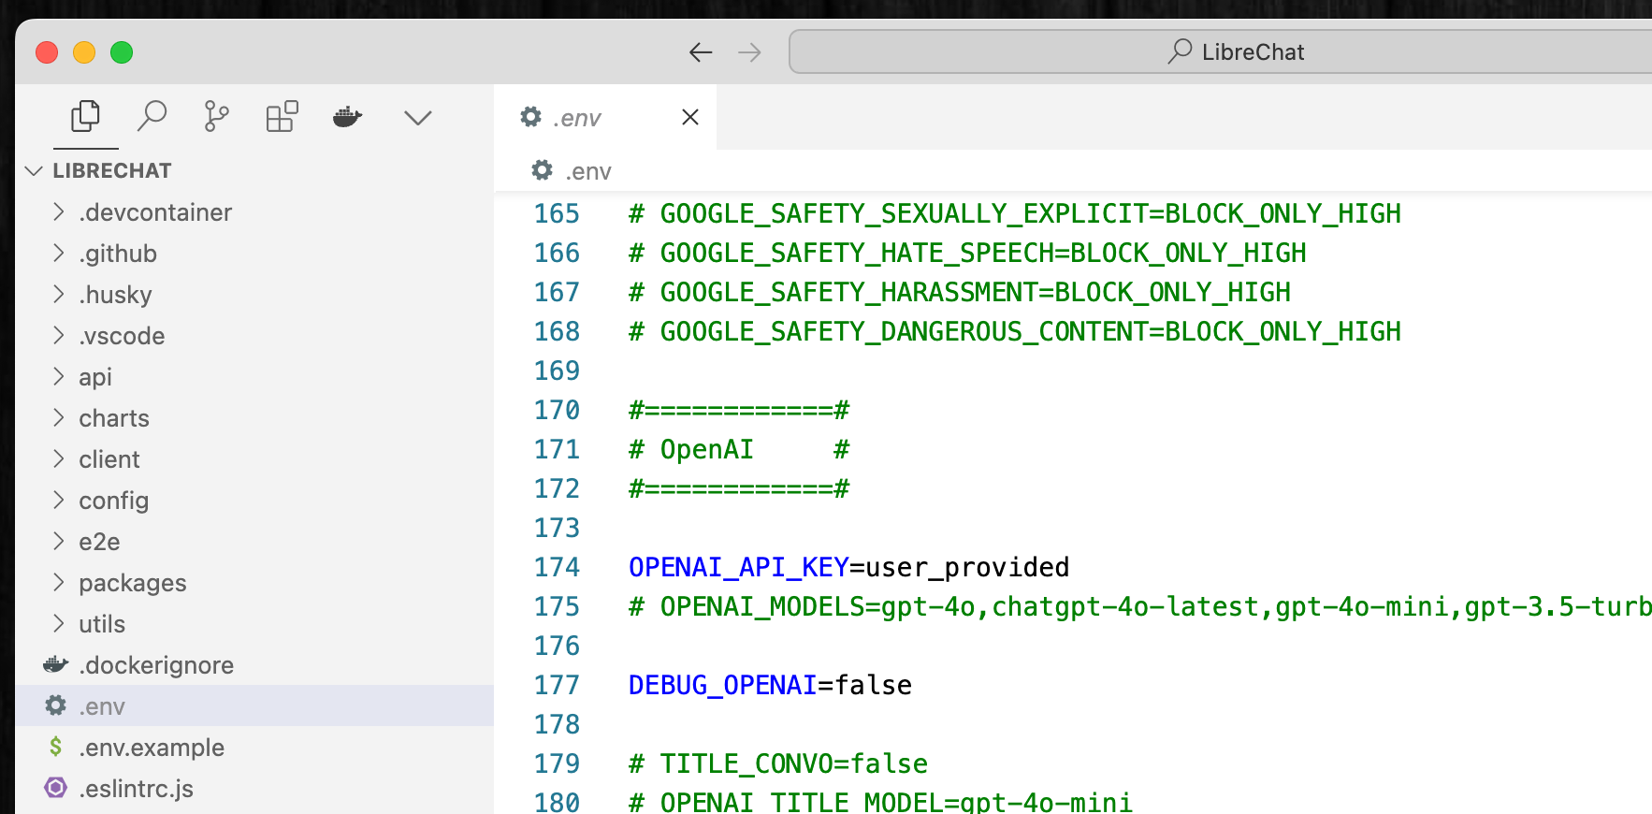Open the Extensions view icon
Viewport: 1652px width, 814px height.
[282, 117]
